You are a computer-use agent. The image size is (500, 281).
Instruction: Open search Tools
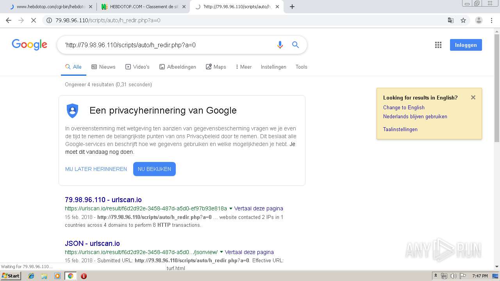(301, 67)
